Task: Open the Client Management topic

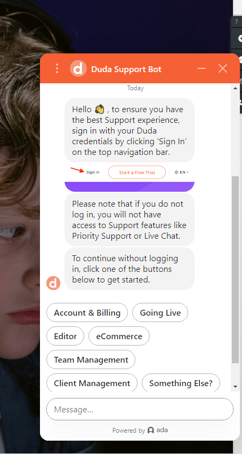Action: pyautogui.click(x=92, y=383)
